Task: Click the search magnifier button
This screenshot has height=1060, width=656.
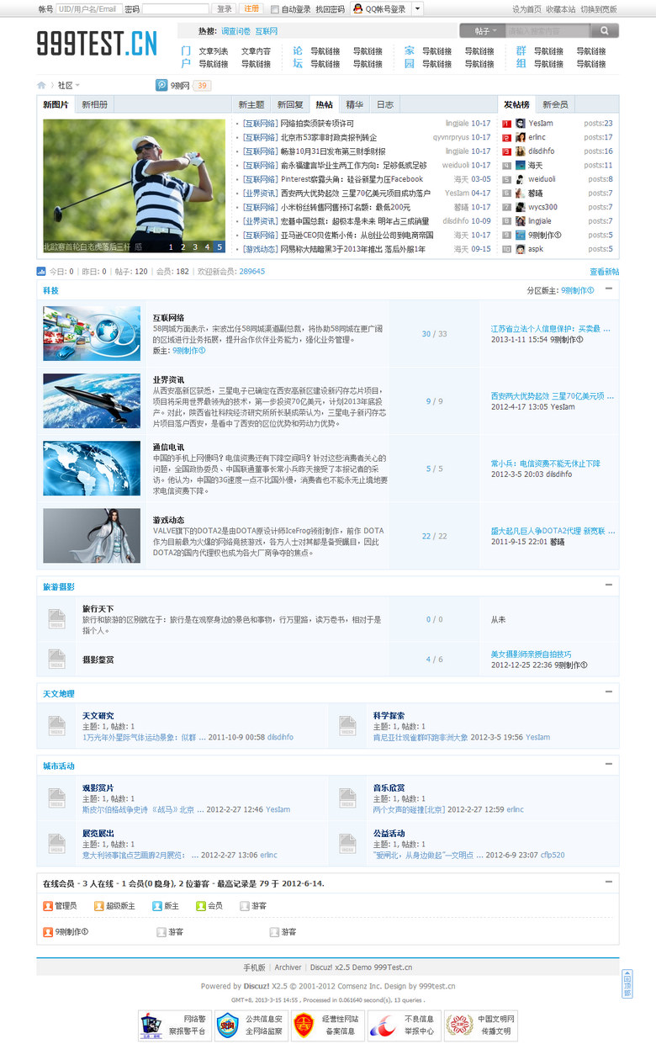Action: coord(604,31)
